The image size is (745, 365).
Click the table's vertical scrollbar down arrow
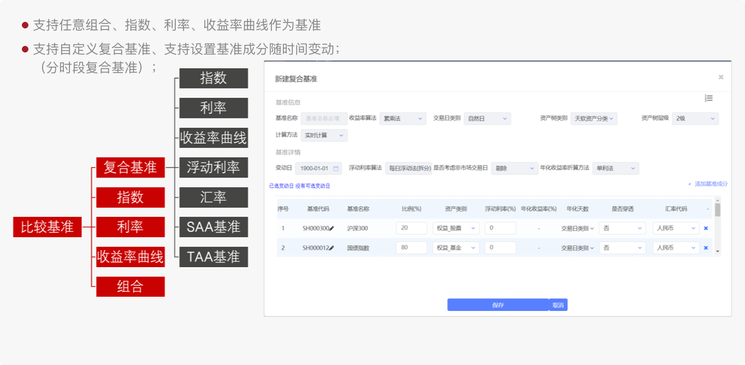tap(718, 251)
